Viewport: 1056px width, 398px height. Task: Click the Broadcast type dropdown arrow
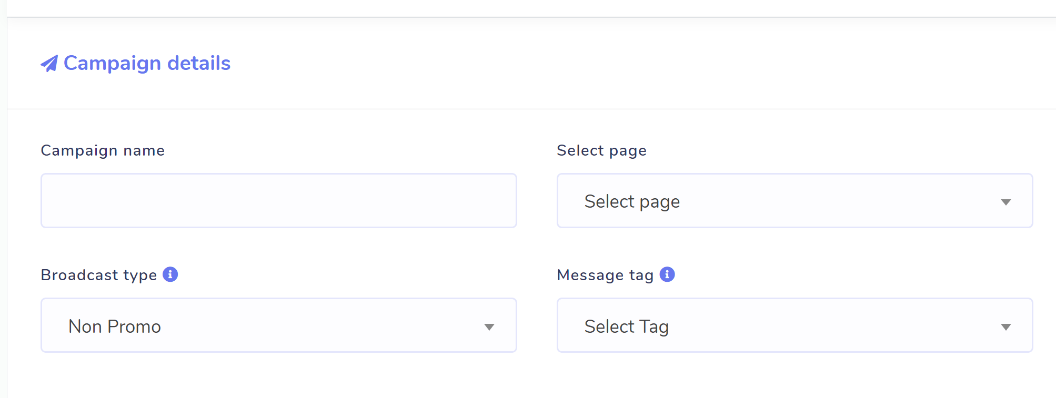pos(489,327)
